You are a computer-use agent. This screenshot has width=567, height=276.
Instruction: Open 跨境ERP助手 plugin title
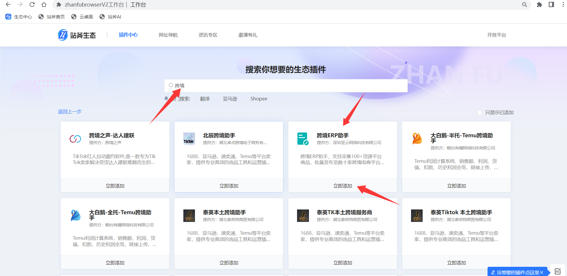(x=333, y=135)
